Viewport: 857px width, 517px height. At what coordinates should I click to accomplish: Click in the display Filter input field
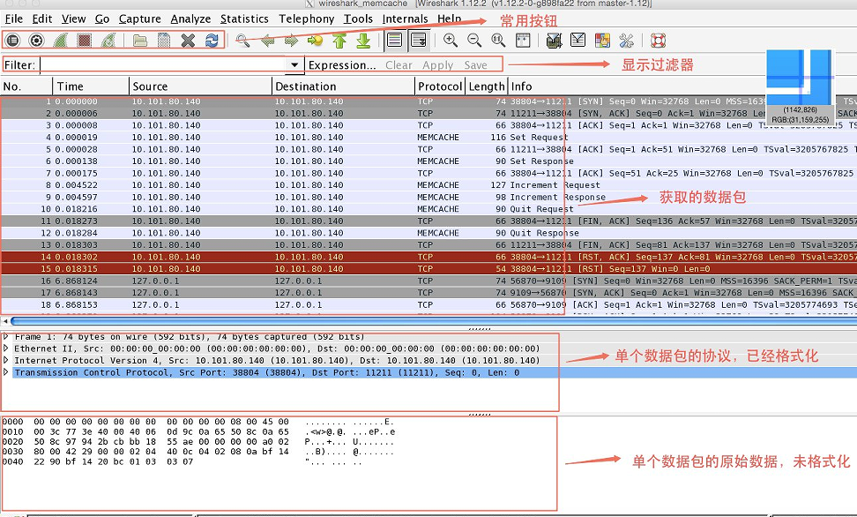(163, 64)
